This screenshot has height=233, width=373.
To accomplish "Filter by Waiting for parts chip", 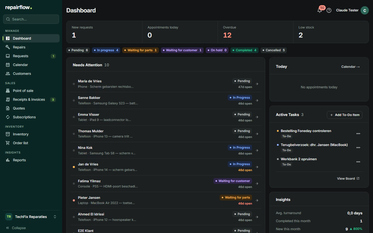I will tap(140, 50).
